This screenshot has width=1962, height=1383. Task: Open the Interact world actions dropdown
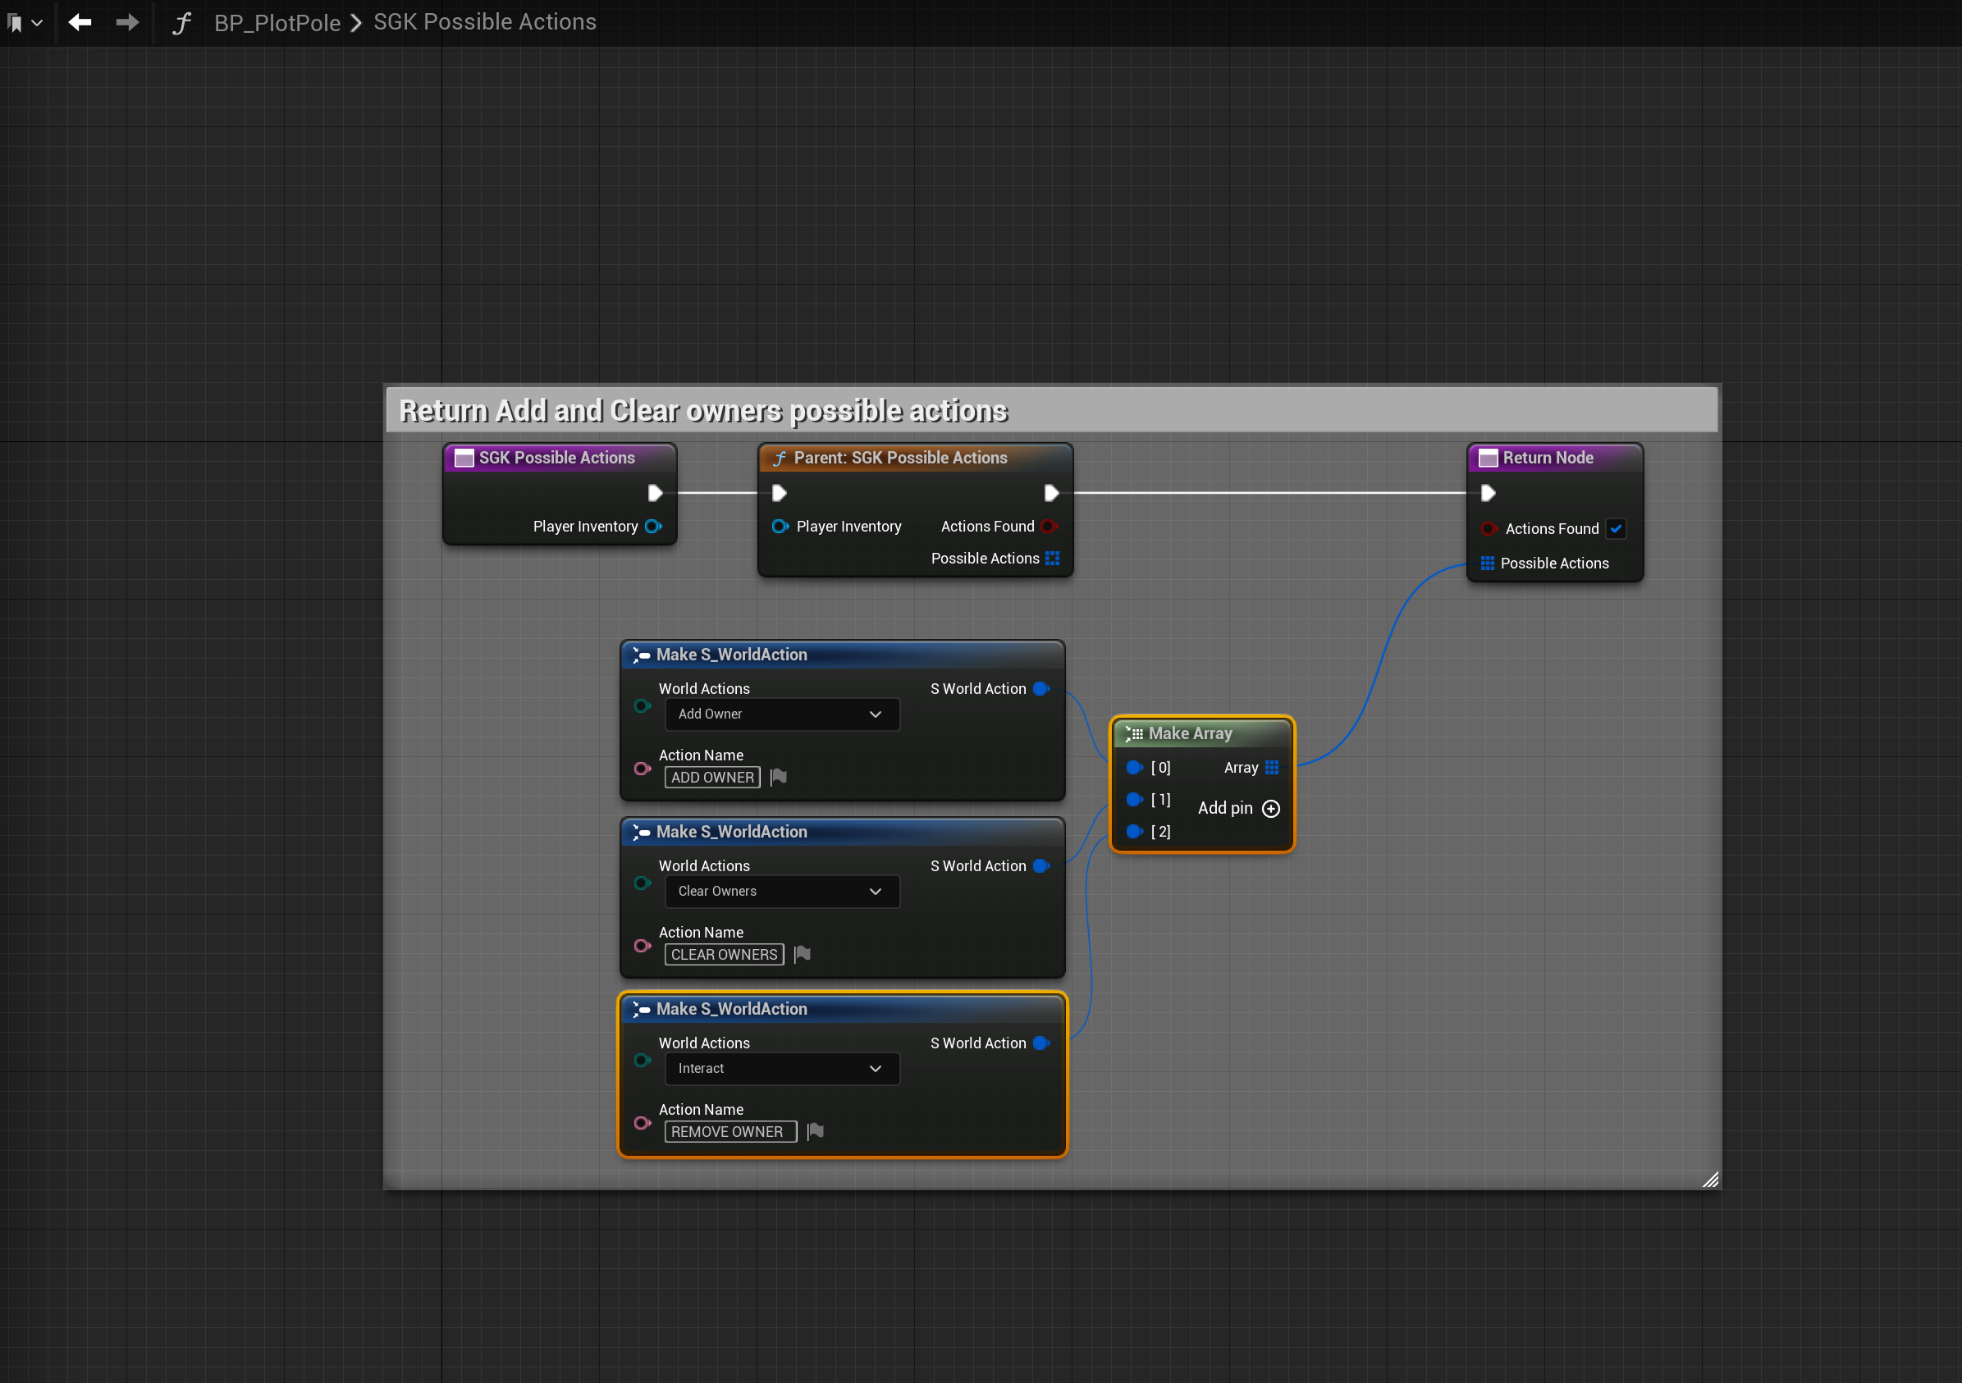[781, 1068]
